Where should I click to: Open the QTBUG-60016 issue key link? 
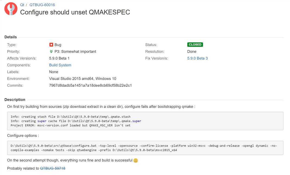point(42,5)
